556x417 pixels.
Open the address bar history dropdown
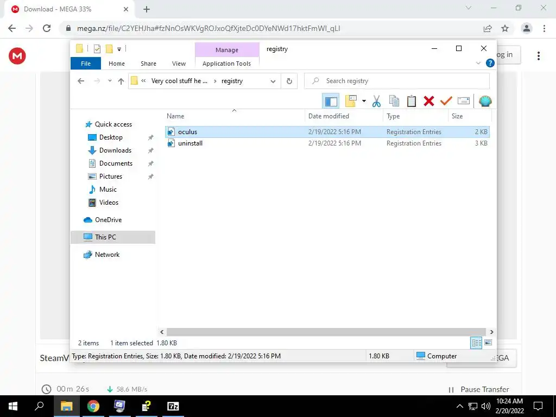click(273, 81)
